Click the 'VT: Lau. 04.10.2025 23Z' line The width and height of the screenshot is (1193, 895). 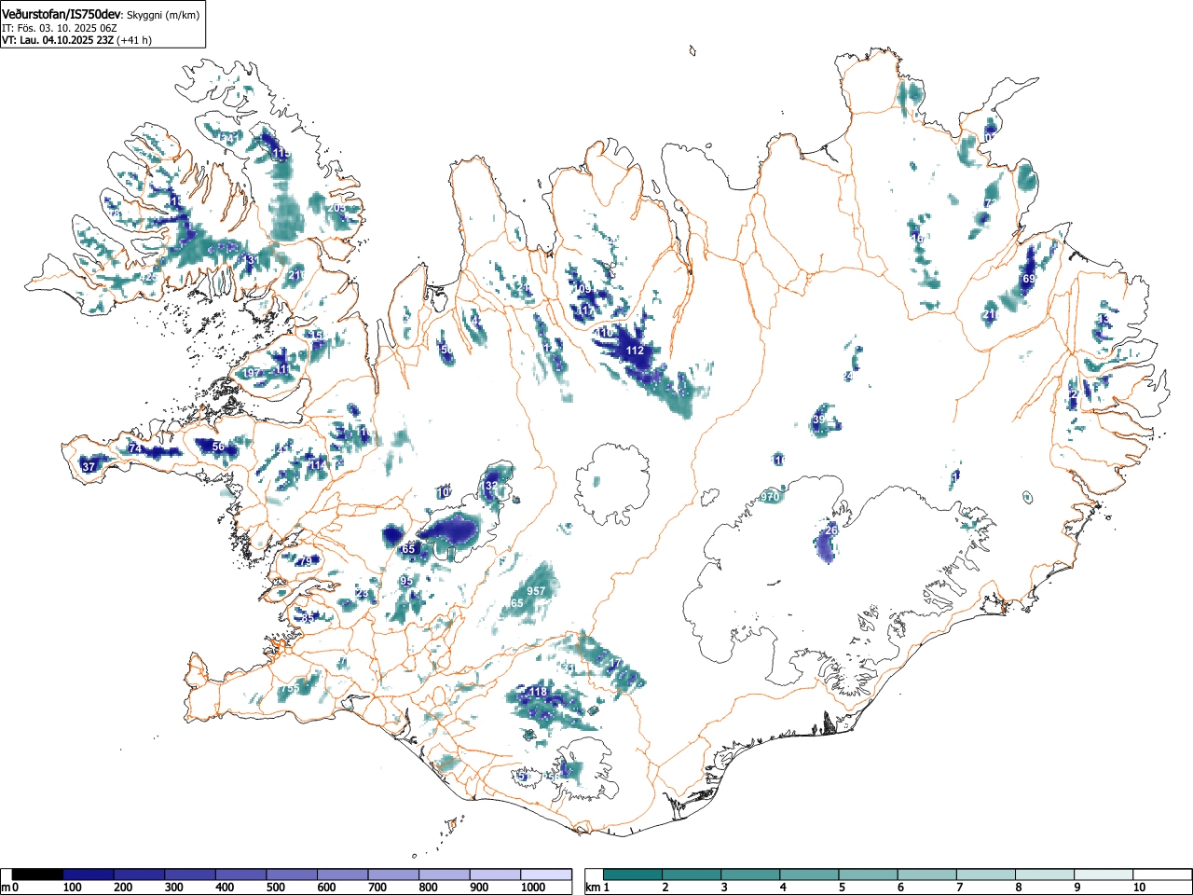(58, 40)
